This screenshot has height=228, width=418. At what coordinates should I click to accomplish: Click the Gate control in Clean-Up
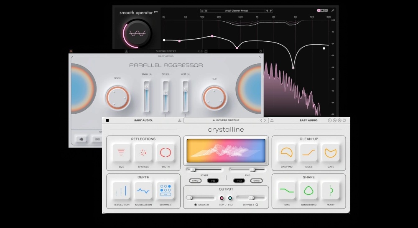point(331,153)
